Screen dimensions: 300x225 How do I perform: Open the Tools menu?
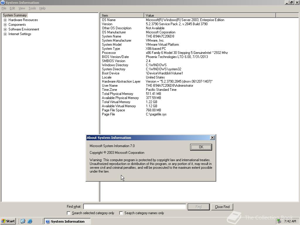[32, 8]
